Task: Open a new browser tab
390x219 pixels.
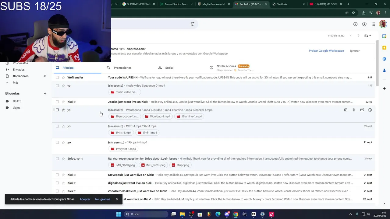Action: click(348, 4)
